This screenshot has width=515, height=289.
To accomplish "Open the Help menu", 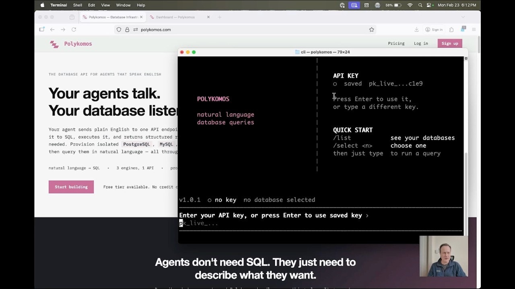I will pos(141,5).
